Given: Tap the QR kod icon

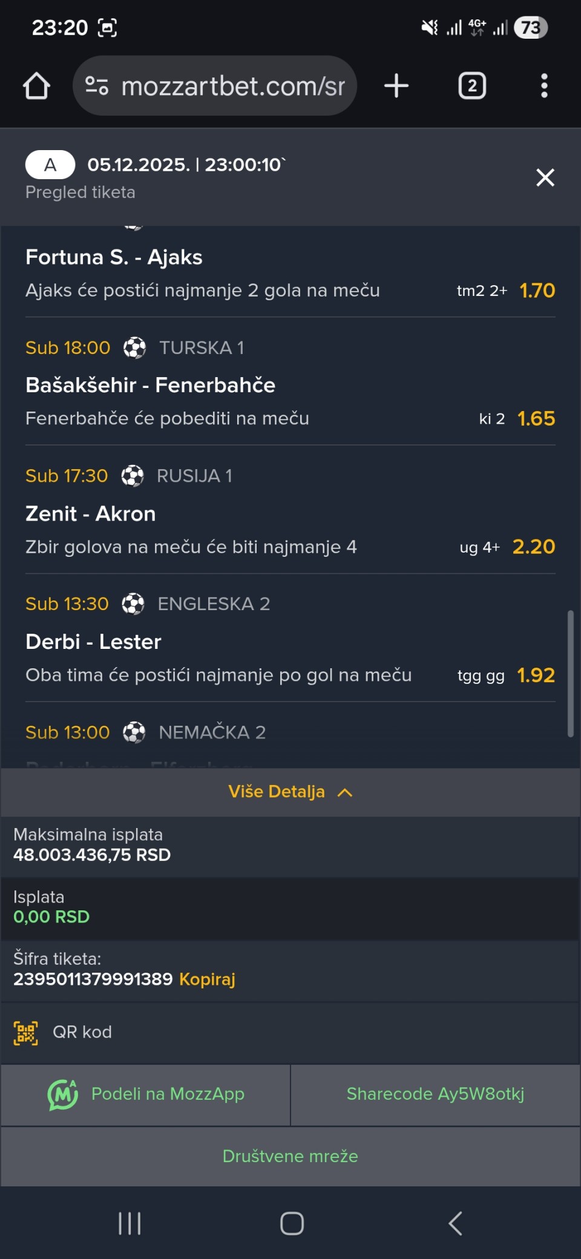Looking at the screenshot, I should [26, 1033].
